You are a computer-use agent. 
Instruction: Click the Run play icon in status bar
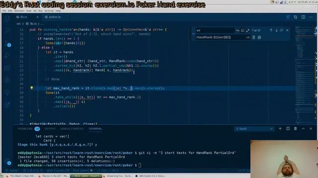click(91, 171)
